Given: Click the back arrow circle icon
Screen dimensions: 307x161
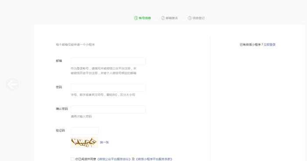Looking at the screenshot, I should (12, 85).
